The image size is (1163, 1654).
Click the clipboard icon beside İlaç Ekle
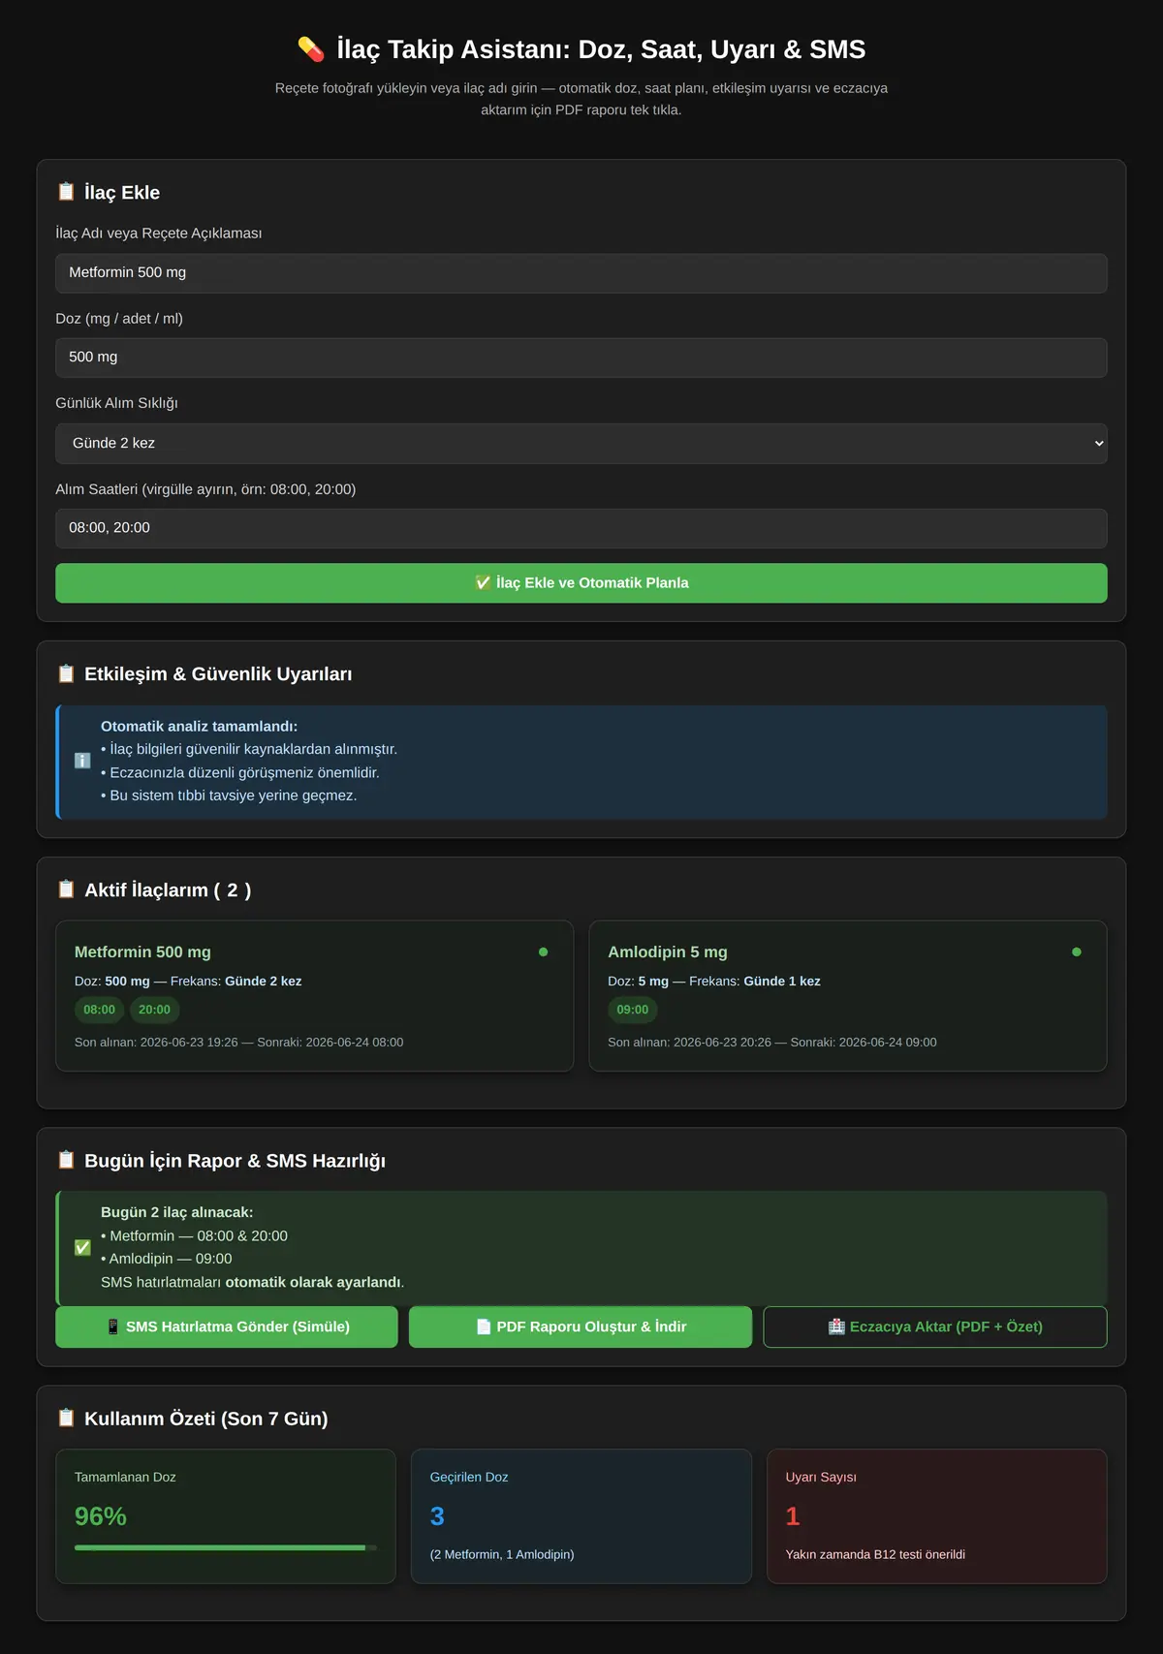point(66,192)
